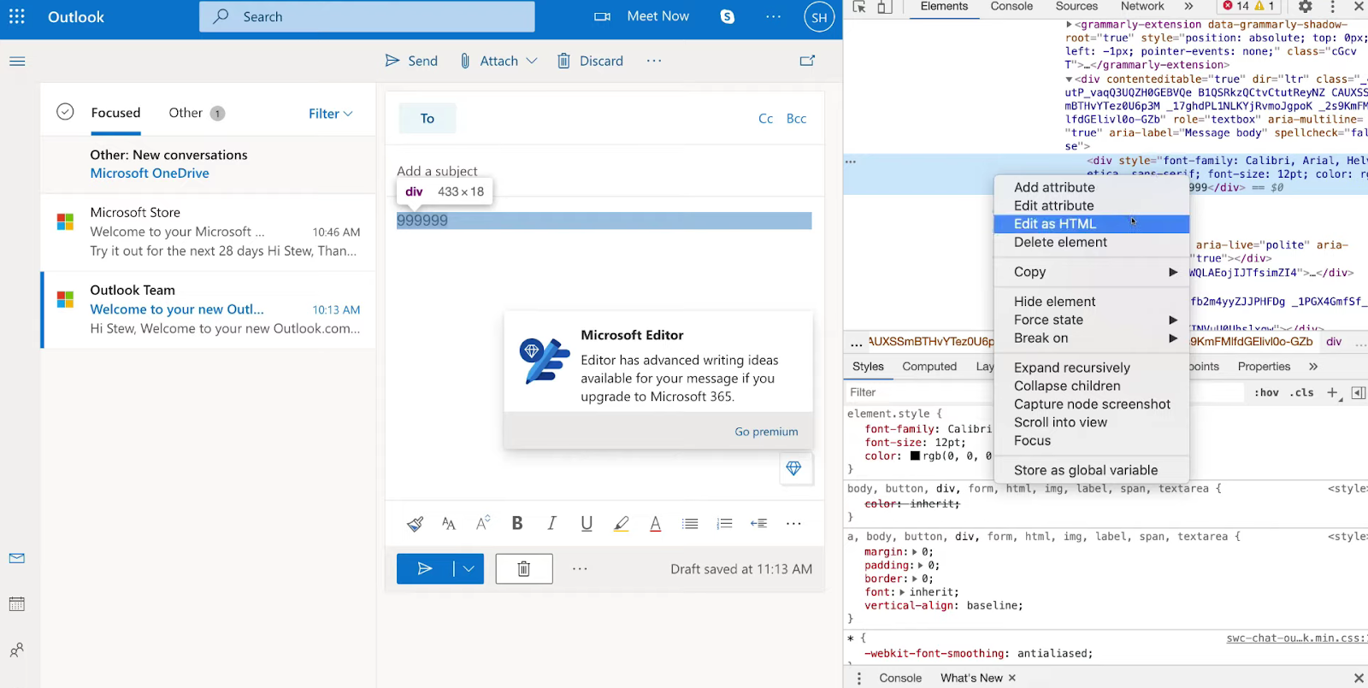Activate the inspect element picker icon
Image resolution: width=1368 pixels, height=688 pixels.
859,7
